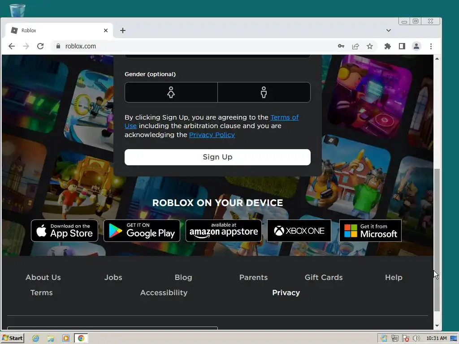Screen dimensions: 459x344
Task: Click the taskbar clock 10:31 AM
Action: [x=437, y=339]
